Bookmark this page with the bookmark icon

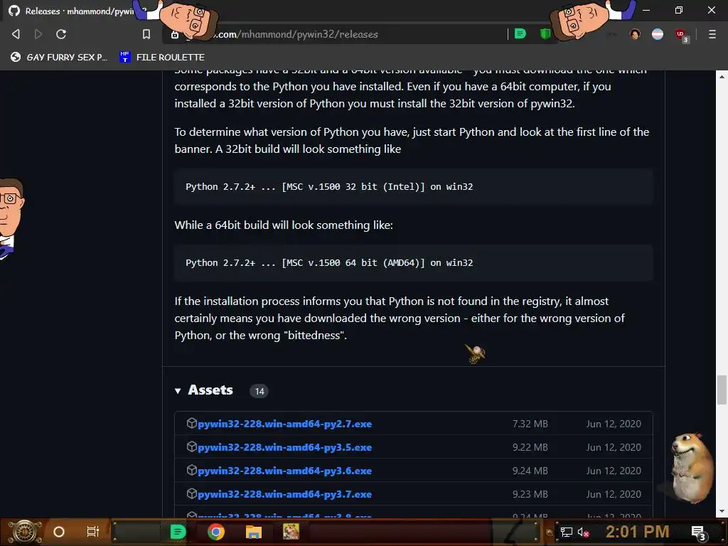[x=146, y=34]
